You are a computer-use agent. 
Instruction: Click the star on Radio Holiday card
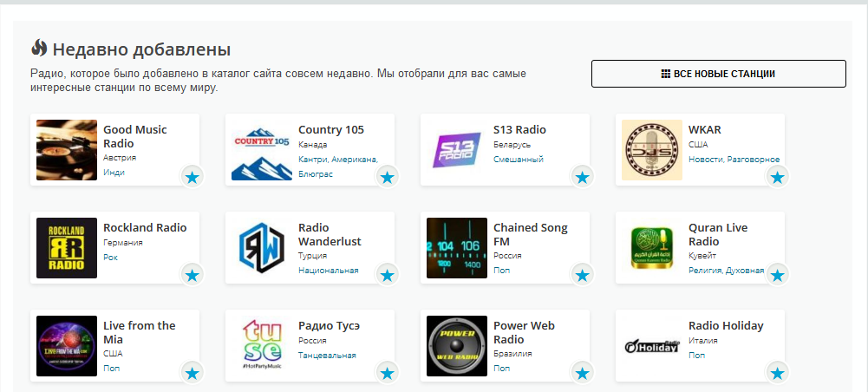tap(777, 373)
